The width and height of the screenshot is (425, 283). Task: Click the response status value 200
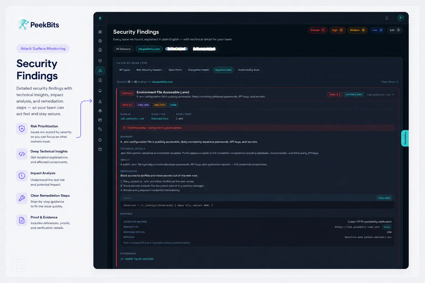(389, 232)
